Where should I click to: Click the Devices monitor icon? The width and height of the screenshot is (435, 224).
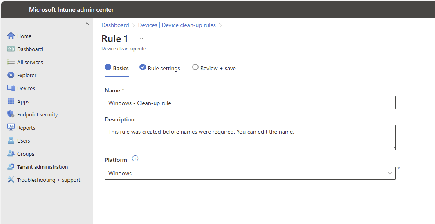[x=11, y=88]
